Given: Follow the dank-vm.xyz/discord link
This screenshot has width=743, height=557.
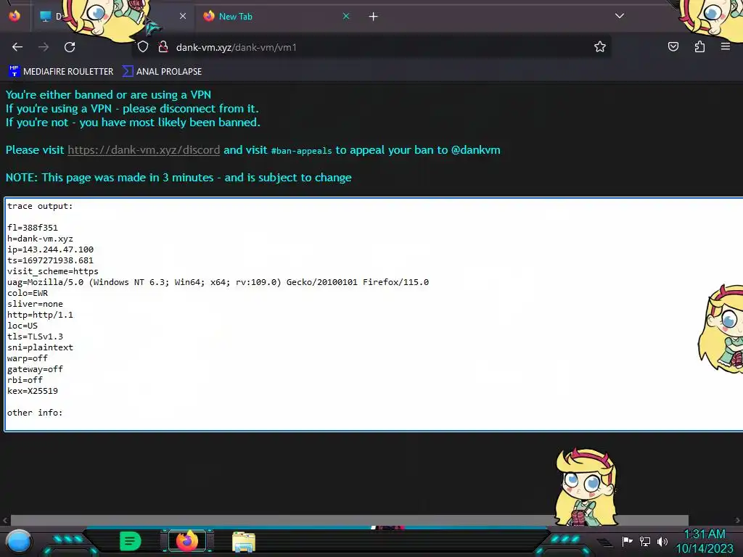Looking at the screenshot, I should tap(144, 150).
